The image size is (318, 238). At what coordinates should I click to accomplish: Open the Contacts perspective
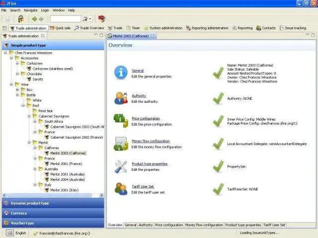(266, 28)
